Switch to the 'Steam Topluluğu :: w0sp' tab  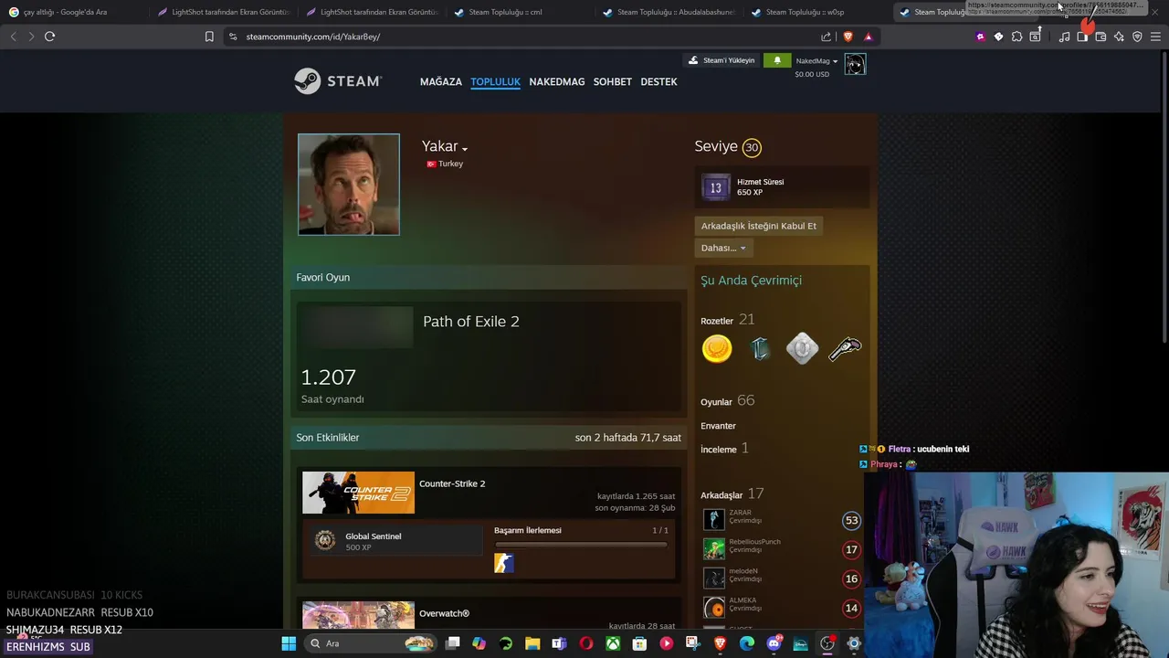pos(818,12)
